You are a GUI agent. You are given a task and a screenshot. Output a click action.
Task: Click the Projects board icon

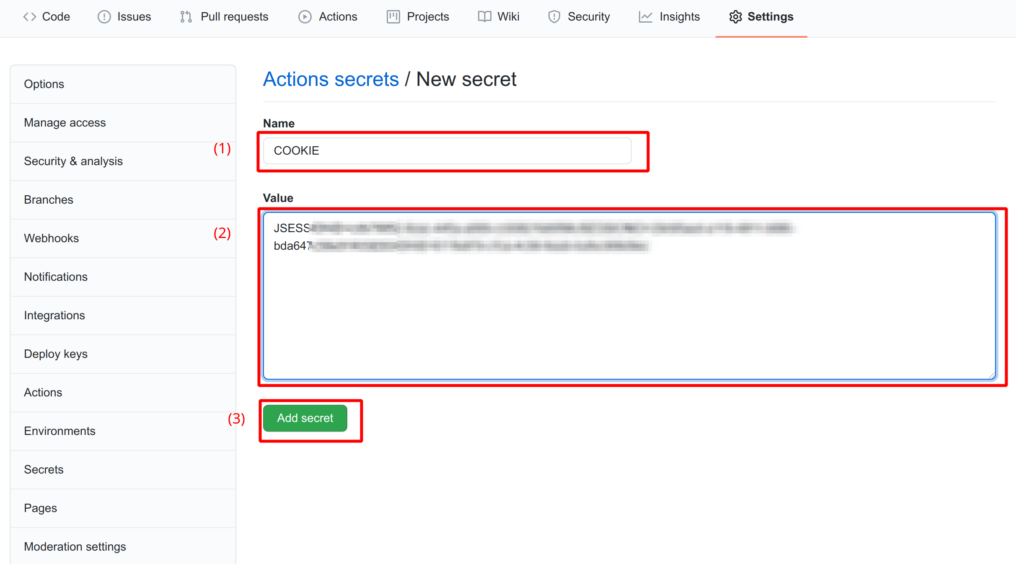[393, 17]
